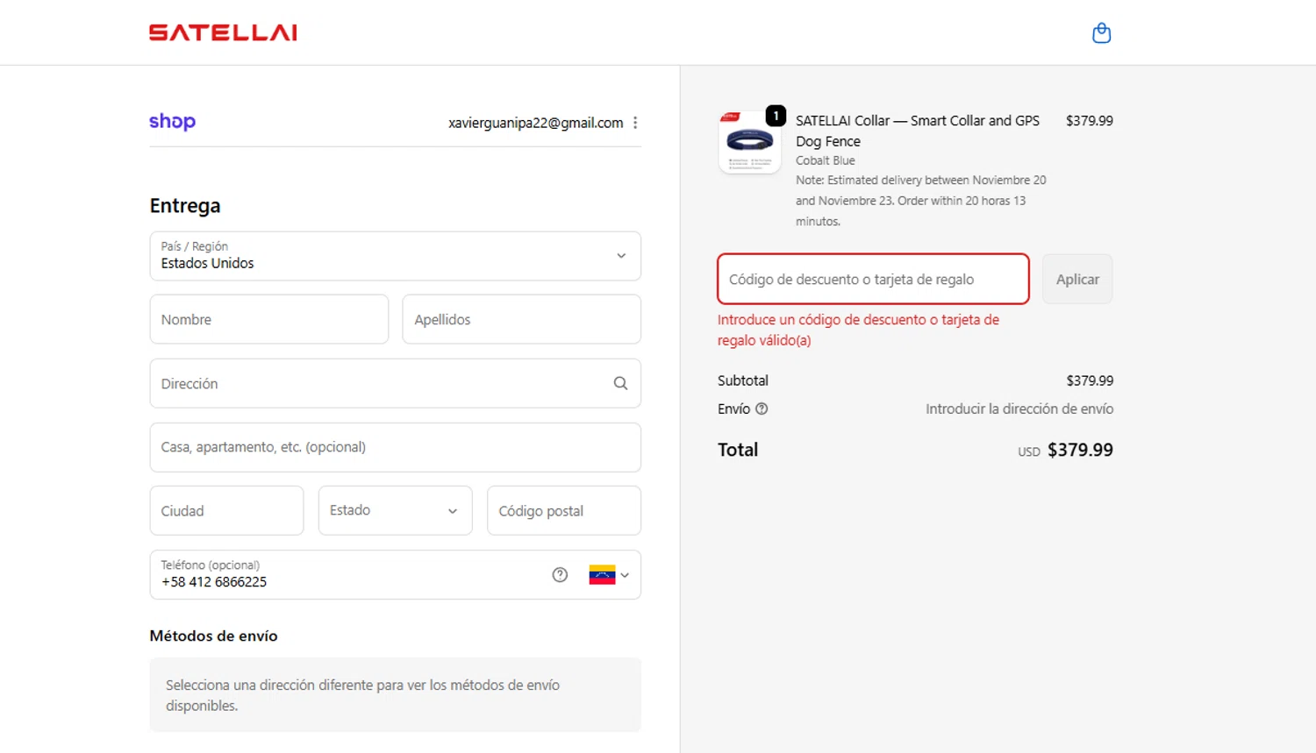Click the Ciudad field
The height and width of the screenshot is (753, 1316).
pos(226,510)
